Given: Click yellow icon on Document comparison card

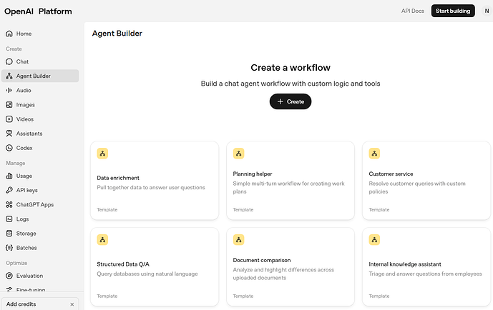Looking at the screenshot, I should tap(239, 240).
